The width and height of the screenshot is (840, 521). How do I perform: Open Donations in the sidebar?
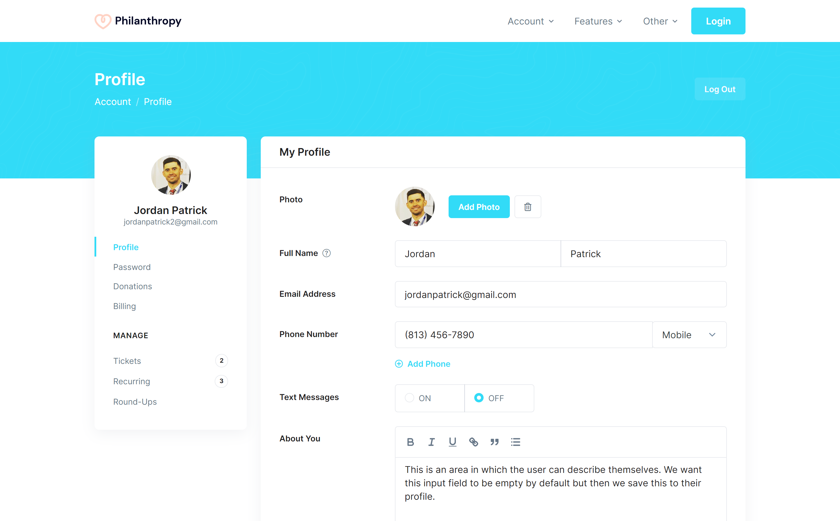click(x=132, y=286)
